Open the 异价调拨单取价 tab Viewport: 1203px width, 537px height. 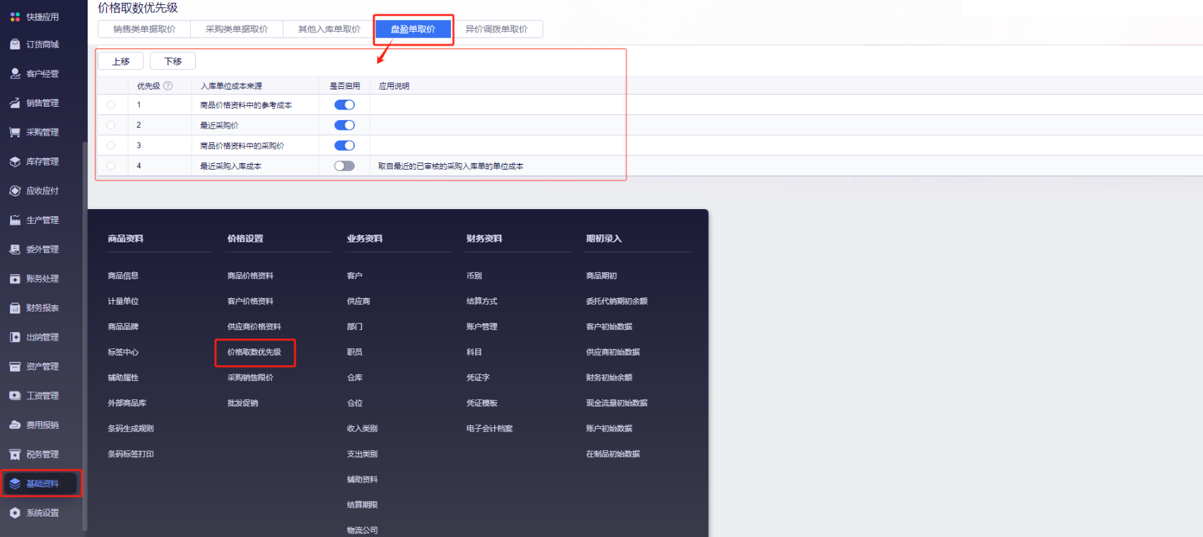point(496,29)
